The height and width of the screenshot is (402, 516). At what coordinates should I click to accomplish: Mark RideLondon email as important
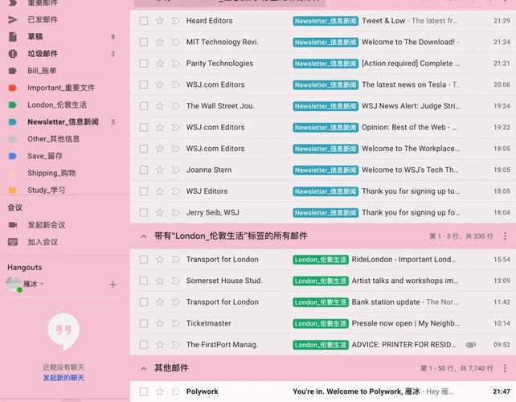click(x=175, y=260)
